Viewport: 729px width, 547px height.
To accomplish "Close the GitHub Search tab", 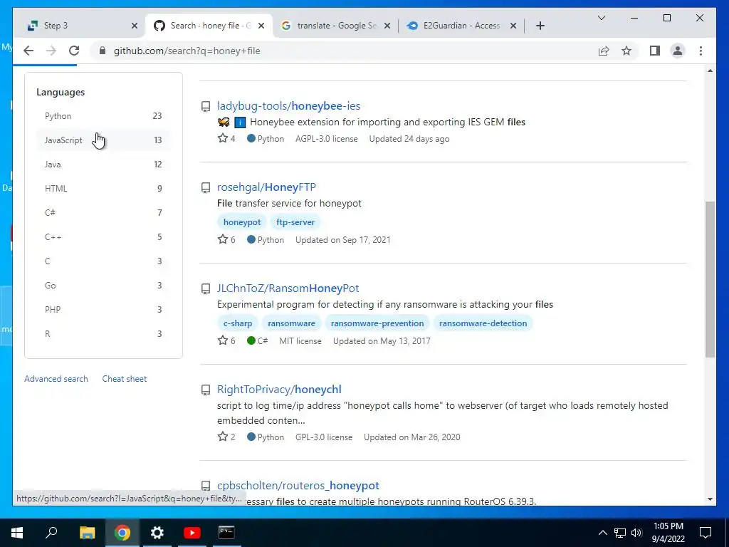I will pos(261,26).
